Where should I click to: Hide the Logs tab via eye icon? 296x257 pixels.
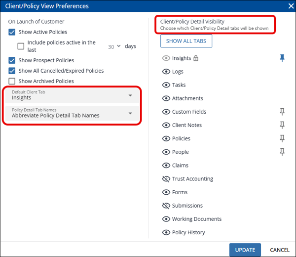click(x=166, y=72)
